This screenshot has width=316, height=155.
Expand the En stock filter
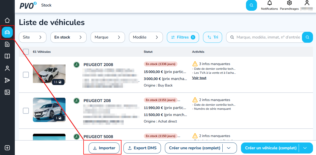69,37
